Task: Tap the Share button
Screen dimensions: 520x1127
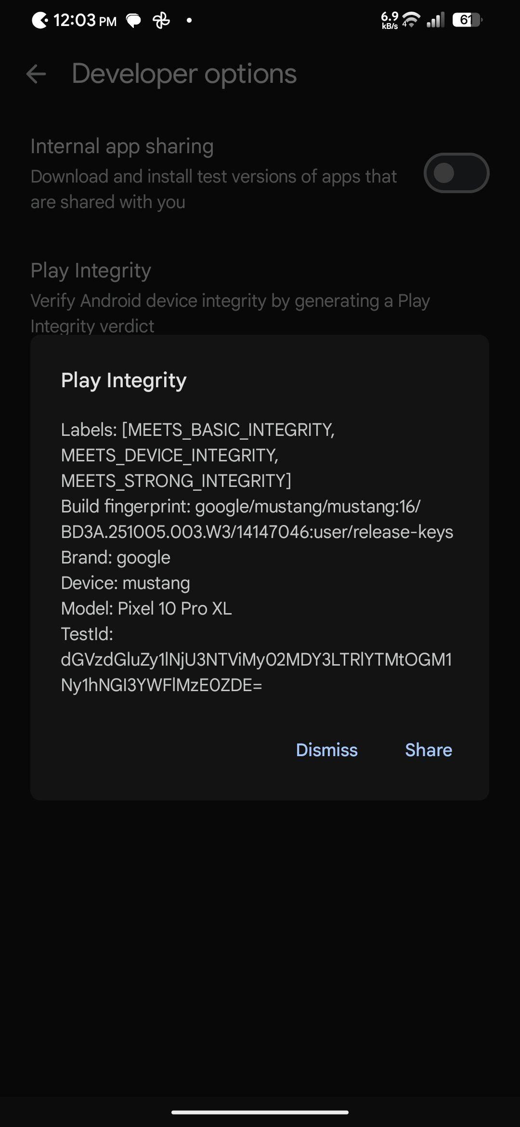Action: pos(428,750)
